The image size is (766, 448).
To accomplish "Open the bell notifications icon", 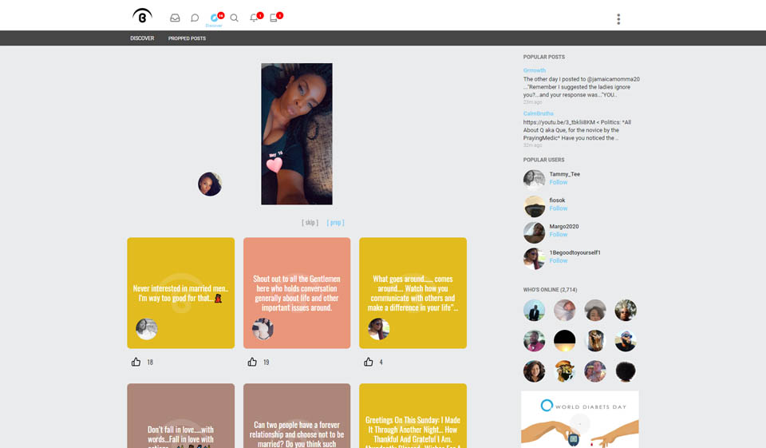I will point(254,18).
